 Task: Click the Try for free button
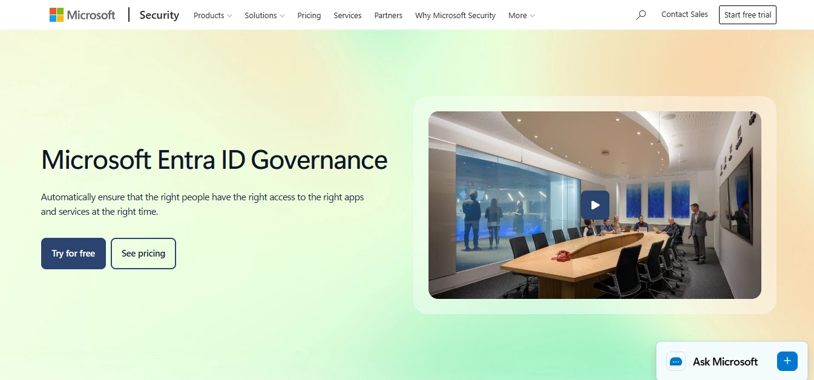(x=73, y=254)
